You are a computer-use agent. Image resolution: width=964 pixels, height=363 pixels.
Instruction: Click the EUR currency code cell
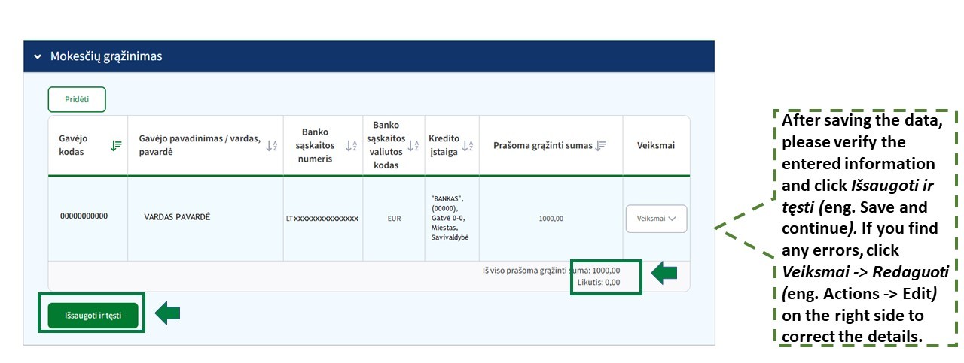(x=394, y=219)
